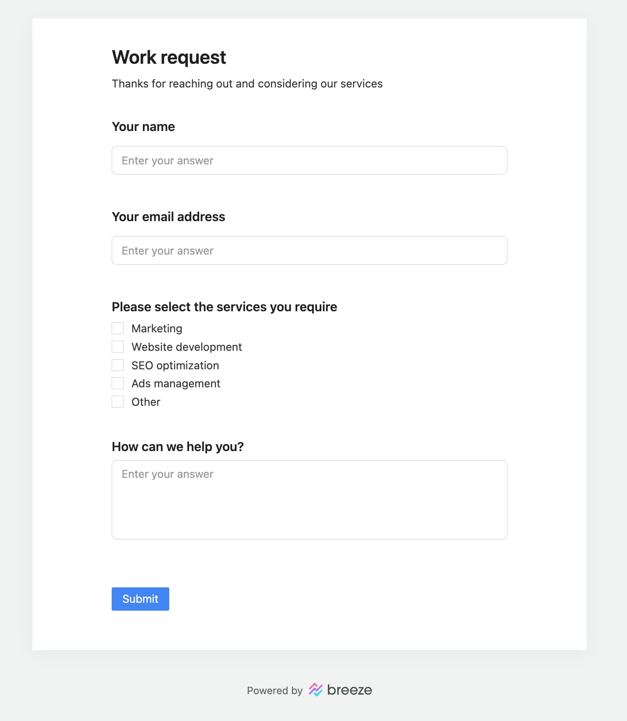Click the breeze logo icon in footer

click(315, 690)
